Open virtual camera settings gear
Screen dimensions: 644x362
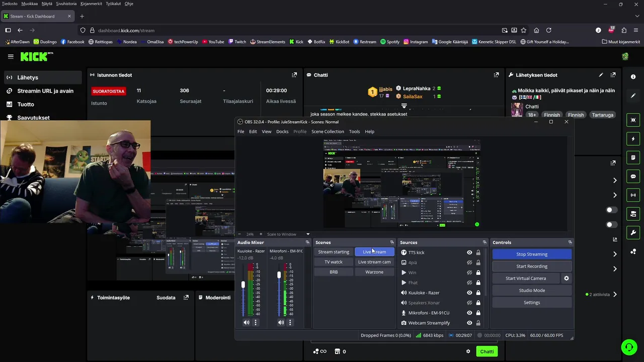tap(567, 278)
